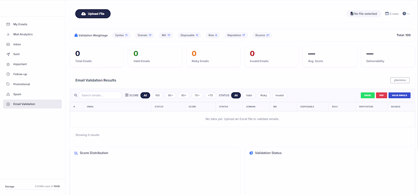Viewport: 418px width, 195px height.
Task: Click the Validation Status pie icon
Action: coord(251,153)
